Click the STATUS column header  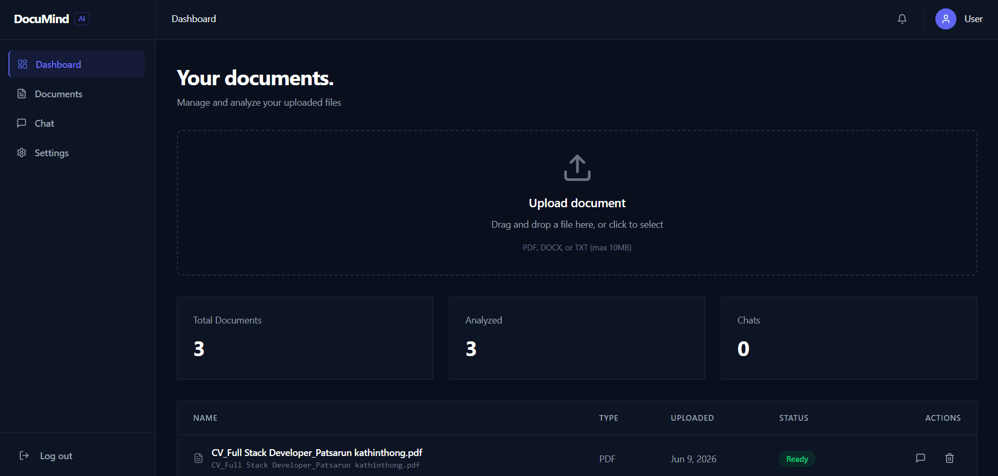tap(794, 418)
